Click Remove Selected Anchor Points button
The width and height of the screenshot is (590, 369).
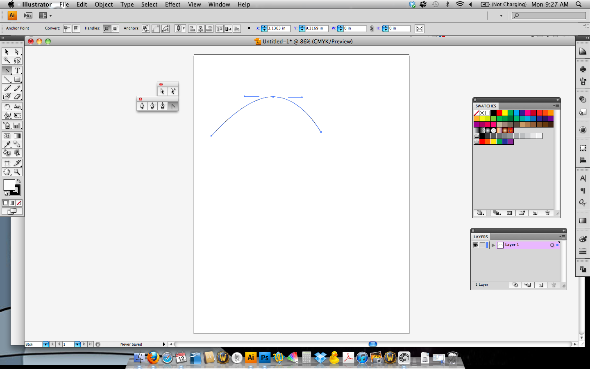[145, 28]
